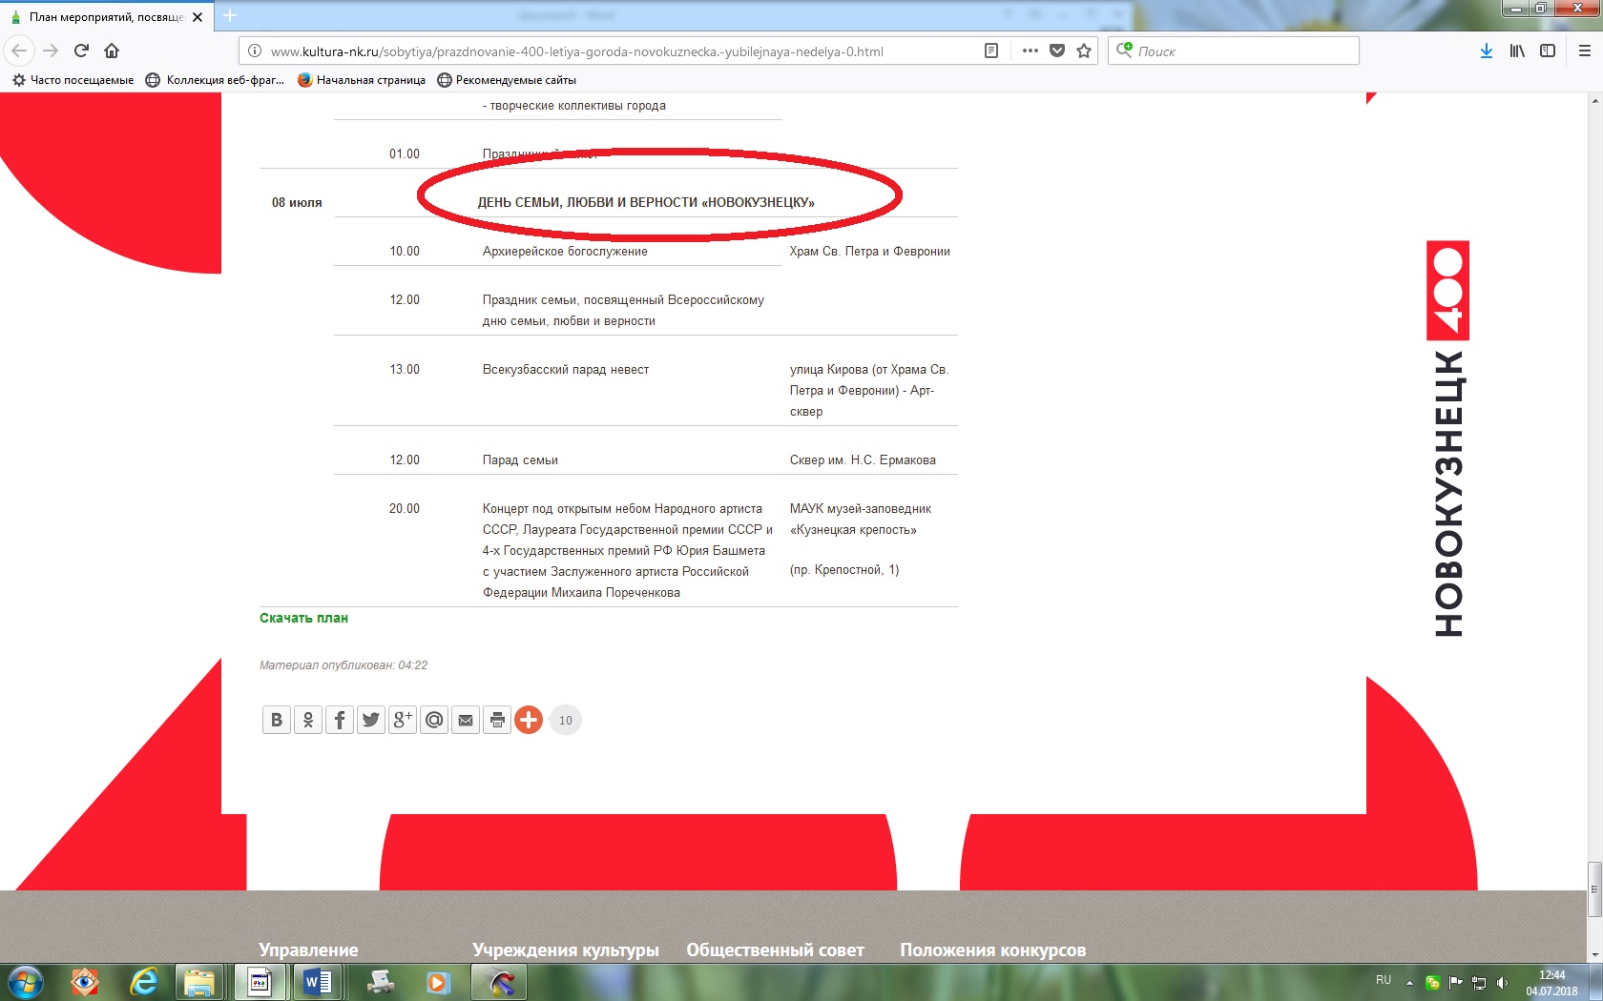Viewport: 1603px width, 1001px height.
Task: Click the vertical scrollbar thumb
Action: click(x=1594, y=889)
